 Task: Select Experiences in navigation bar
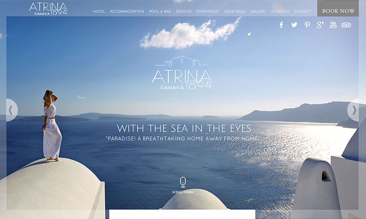pos(208,11)
